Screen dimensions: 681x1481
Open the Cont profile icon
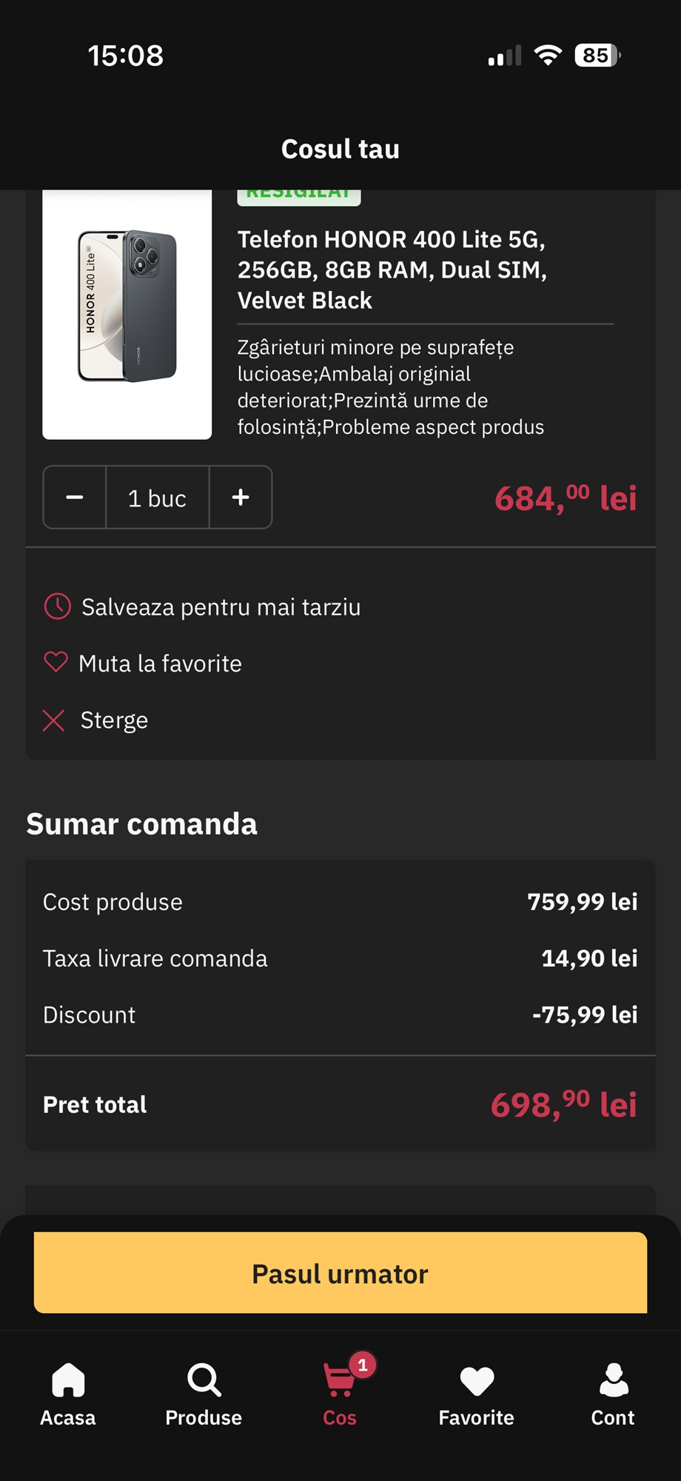(x=613, y=1380)
